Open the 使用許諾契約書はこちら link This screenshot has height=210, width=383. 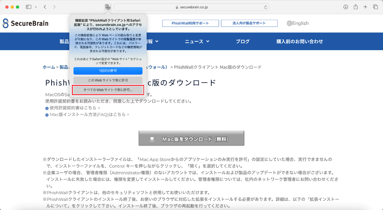coord(75,108)
